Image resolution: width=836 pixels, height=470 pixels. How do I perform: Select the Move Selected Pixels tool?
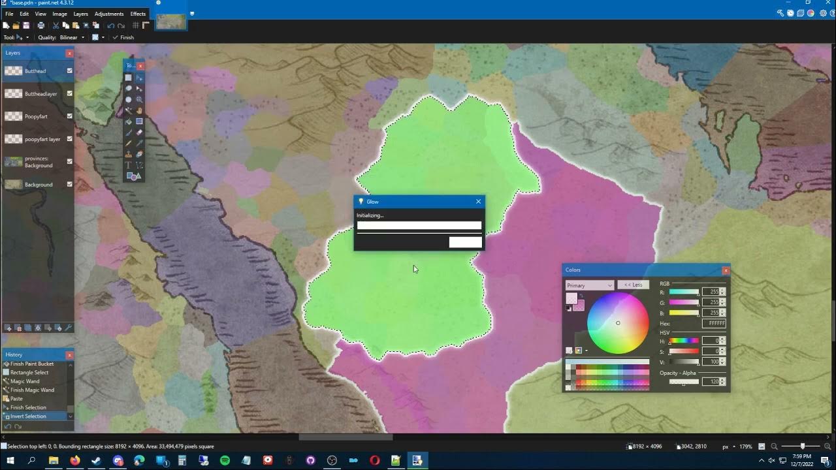pos(139,78)
